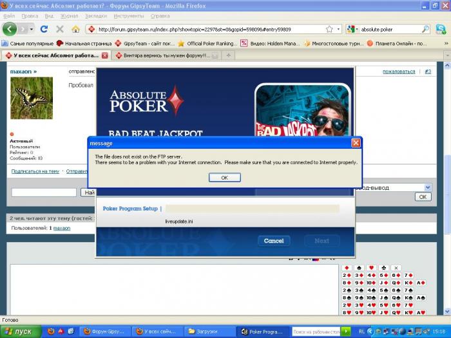Open the Начальная страница bookmark
This screenshot has width=451, height=338.
(84, 43)
